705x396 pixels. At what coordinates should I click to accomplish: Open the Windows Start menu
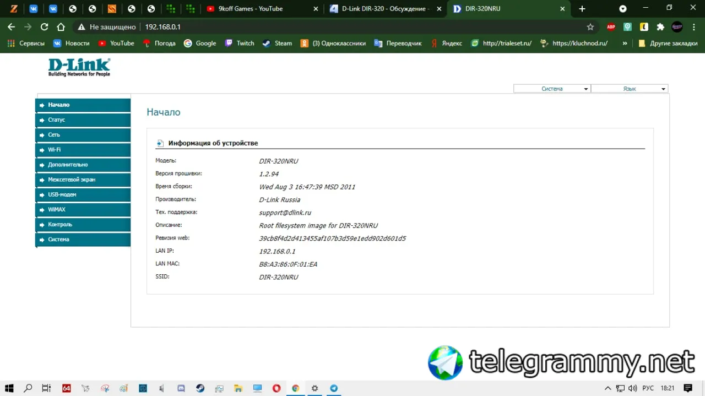pyautogui.click(x=9, y=388)
